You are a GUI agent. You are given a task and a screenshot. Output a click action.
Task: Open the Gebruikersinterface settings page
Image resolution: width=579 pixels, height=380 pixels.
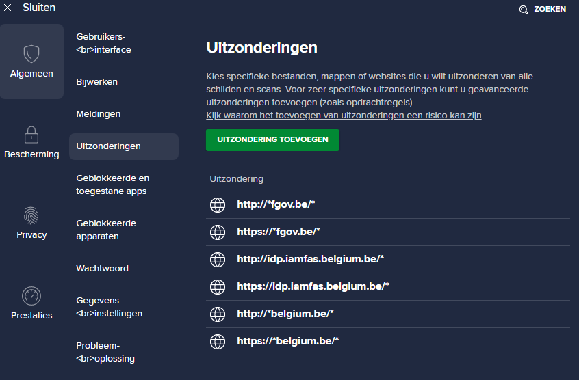tap(103, 43)
